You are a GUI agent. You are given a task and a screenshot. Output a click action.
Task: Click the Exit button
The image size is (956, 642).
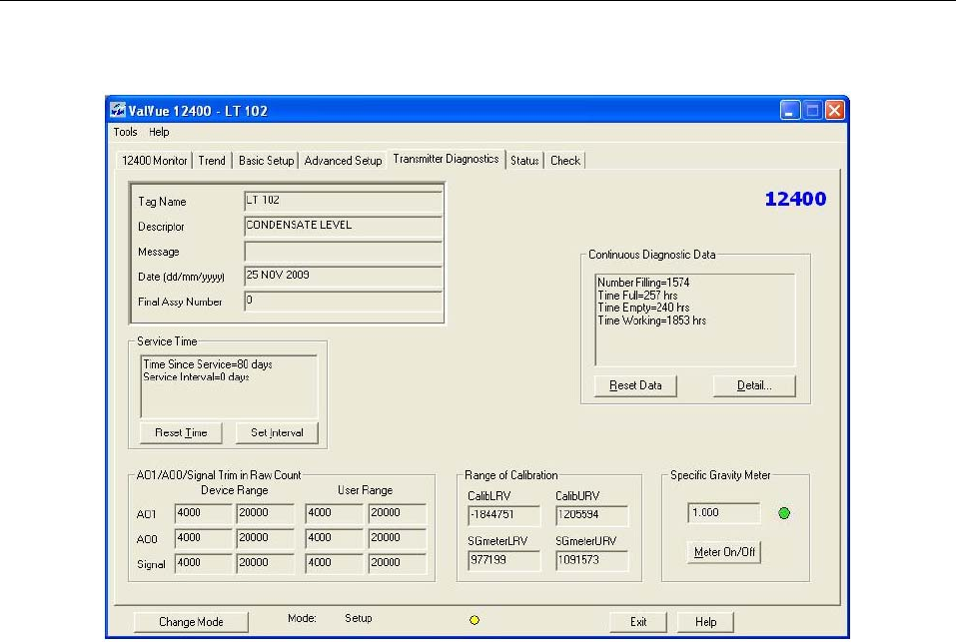638,622
